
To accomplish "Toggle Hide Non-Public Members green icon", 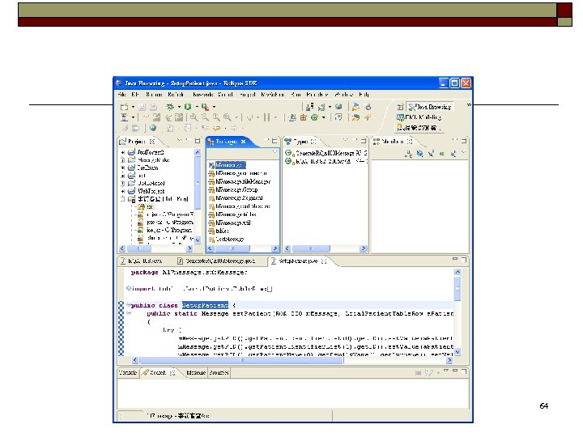I will (442, 154).
